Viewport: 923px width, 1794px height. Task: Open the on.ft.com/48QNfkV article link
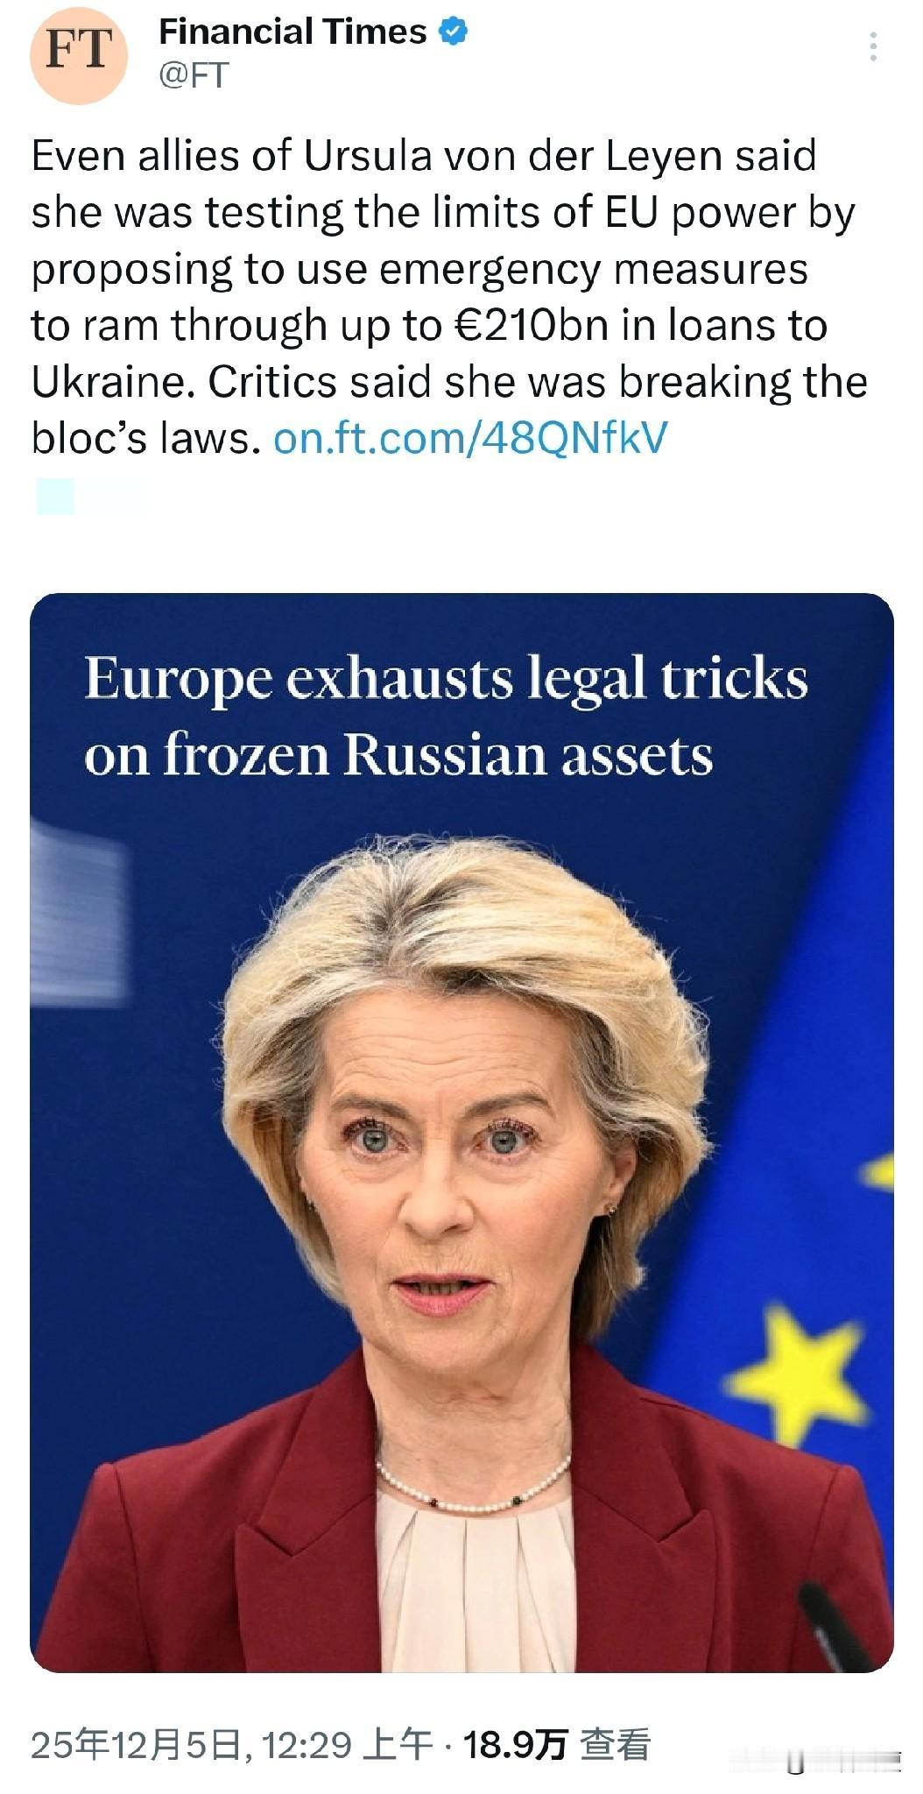pos(470,438)
